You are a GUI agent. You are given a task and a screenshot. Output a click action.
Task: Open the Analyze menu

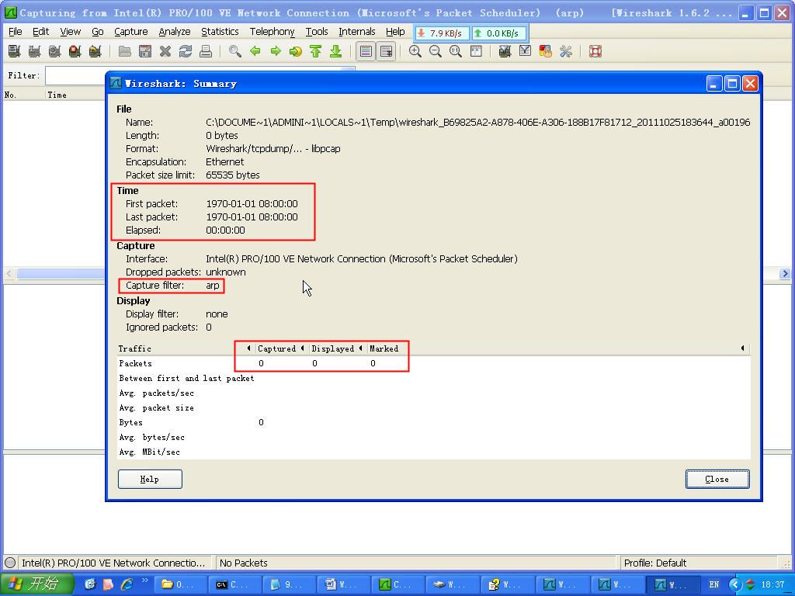tap(174, 32)
